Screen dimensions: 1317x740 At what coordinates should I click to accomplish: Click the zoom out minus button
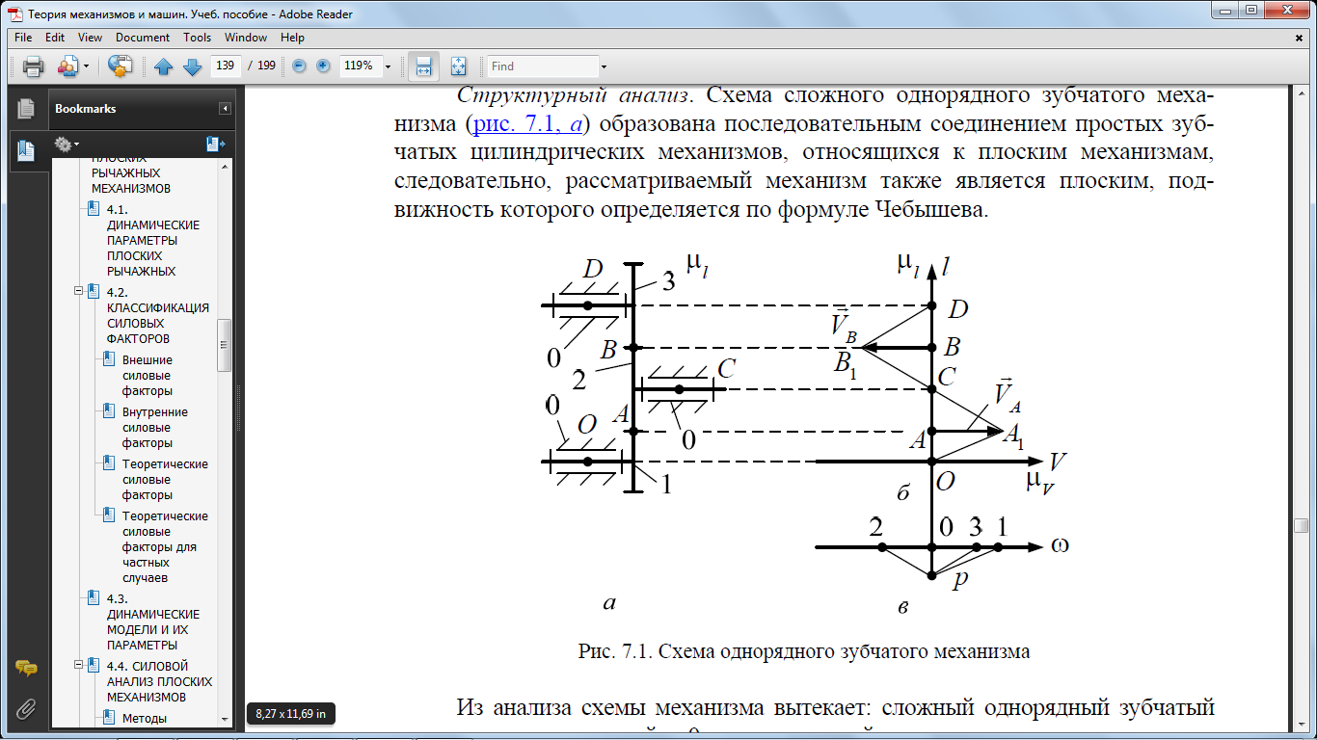(299, 66)
